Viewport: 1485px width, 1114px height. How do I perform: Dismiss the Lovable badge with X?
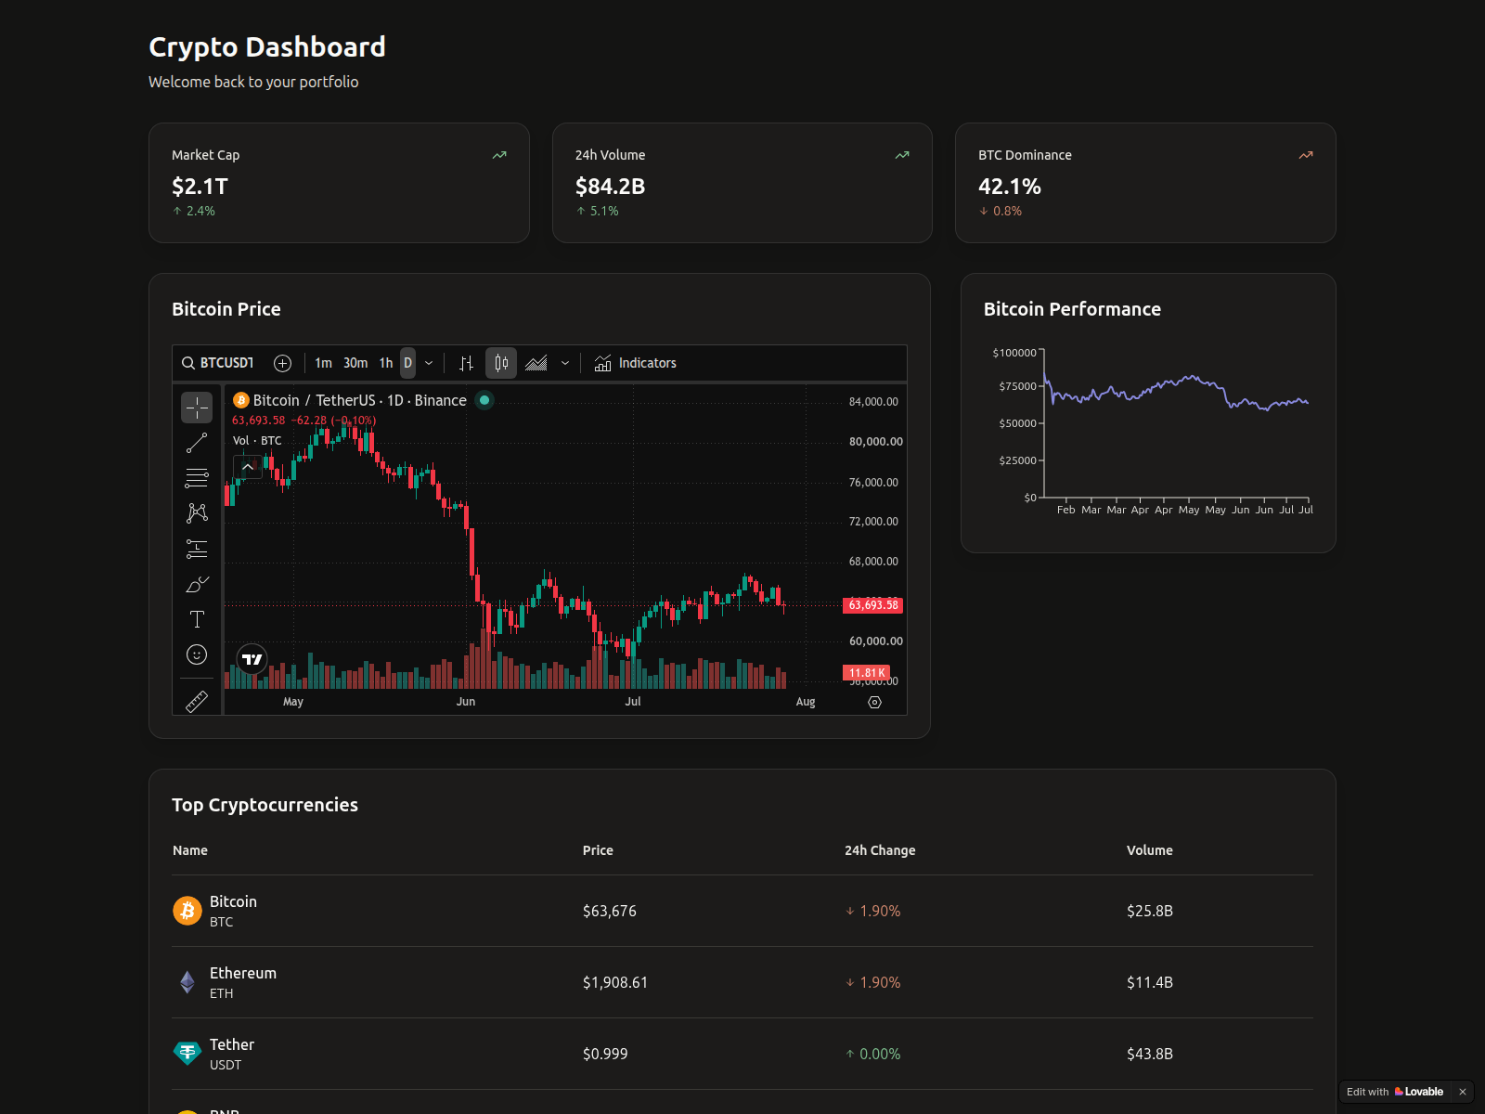point(1463,1092)
